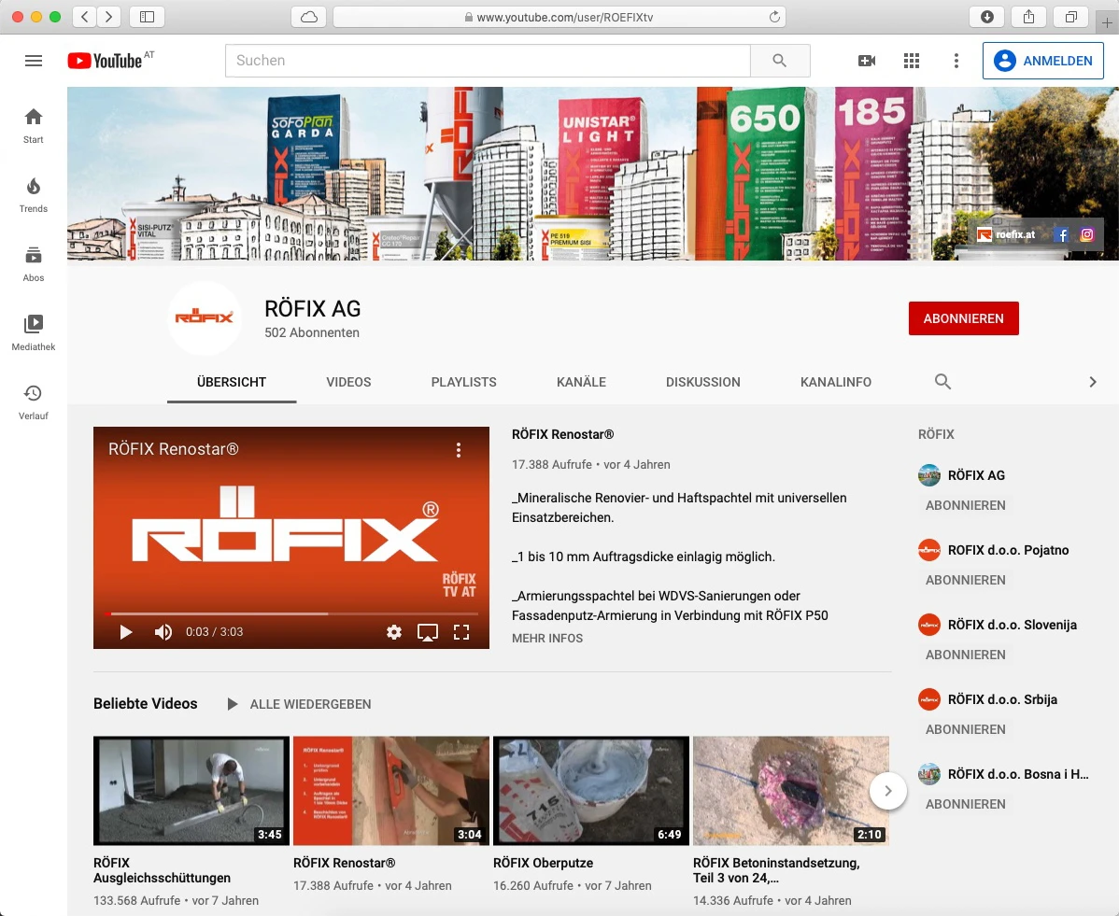
Task: Open the KANALINFO tab
Action: coord(836,382)
